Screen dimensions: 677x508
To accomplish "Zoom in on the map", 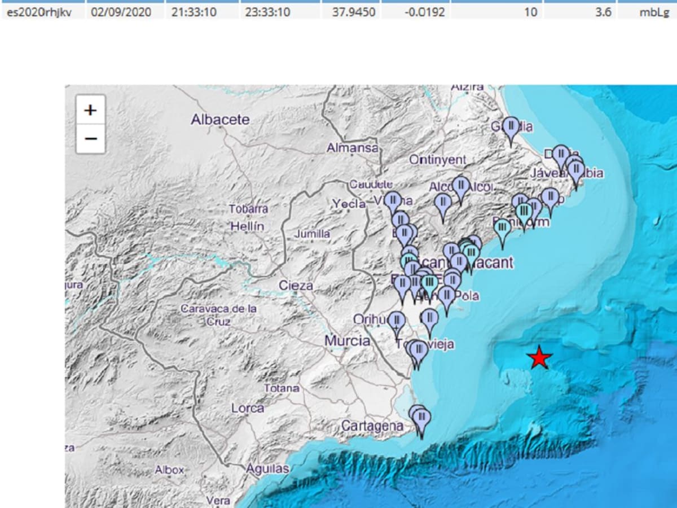I will (90, 110).
